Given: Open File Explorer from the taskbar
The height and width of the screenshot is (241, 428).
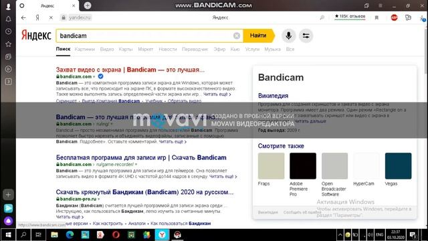Looking at the screenshot, I should 54,235.
